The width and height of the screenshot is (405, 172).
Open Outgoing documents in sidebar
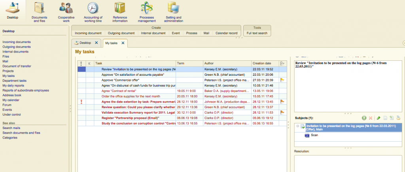[x=17, y=47]
